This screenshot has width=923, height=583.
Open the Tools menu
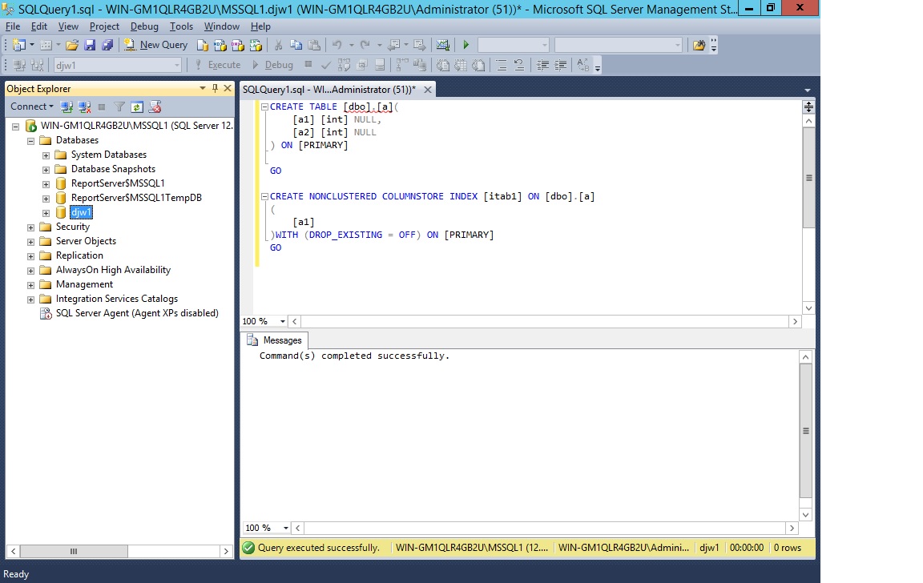pyautogui.click(x=181, y=26)
